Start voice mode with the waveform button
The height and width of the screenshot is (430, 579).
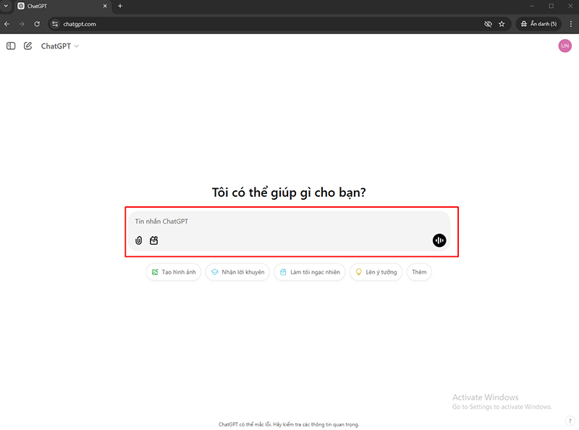point(439,240)
